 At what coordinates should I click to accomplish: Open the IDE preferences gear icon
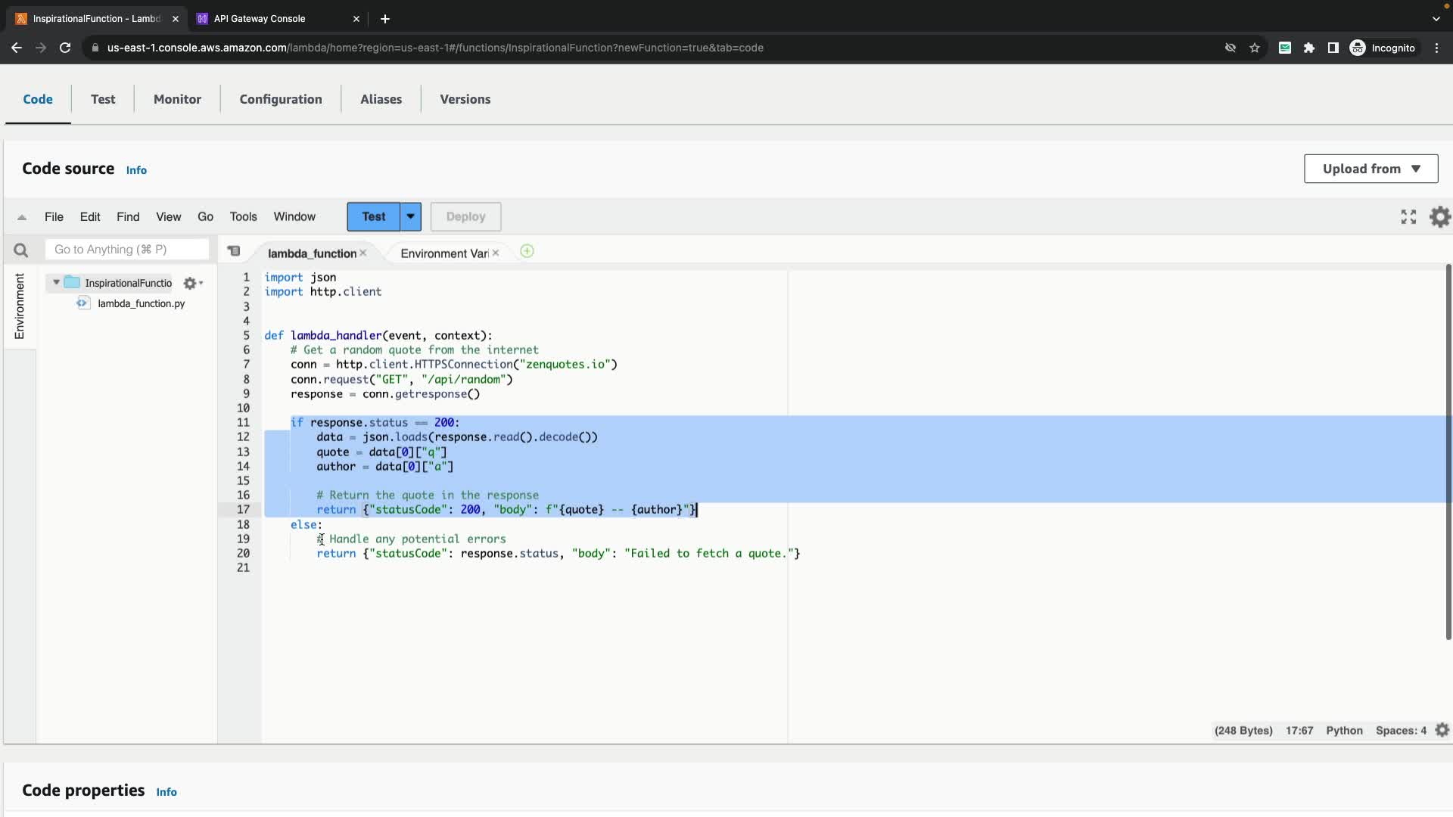(x=1439, y=217)
